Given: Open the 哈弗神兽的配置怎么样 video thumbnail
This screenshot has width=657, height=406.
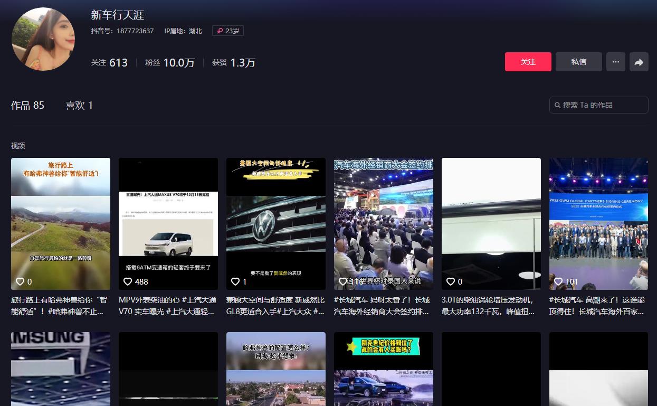Looking at the screenshot, I should coord(276,369).
